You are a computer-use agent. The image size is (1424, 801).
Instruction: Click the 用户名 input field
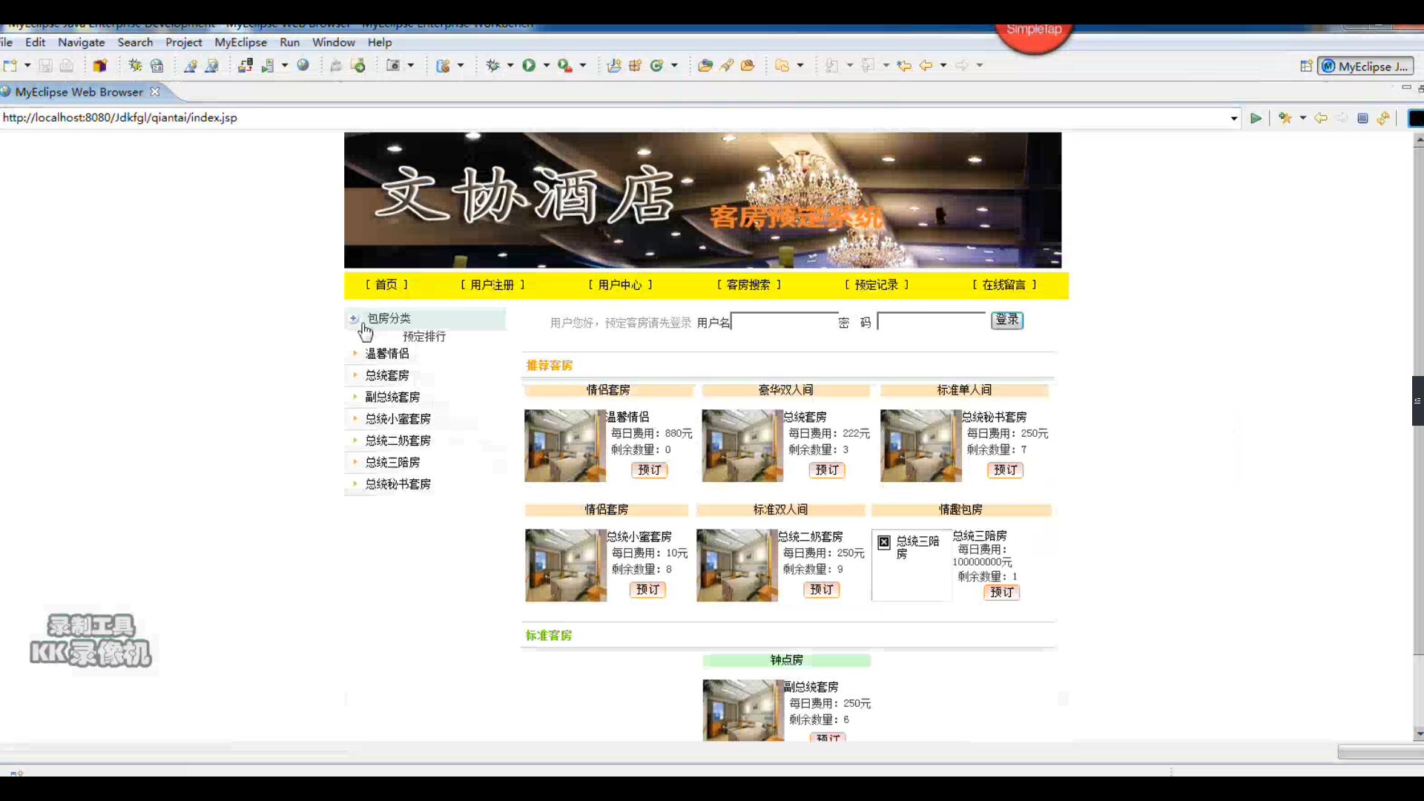(784, 321)
